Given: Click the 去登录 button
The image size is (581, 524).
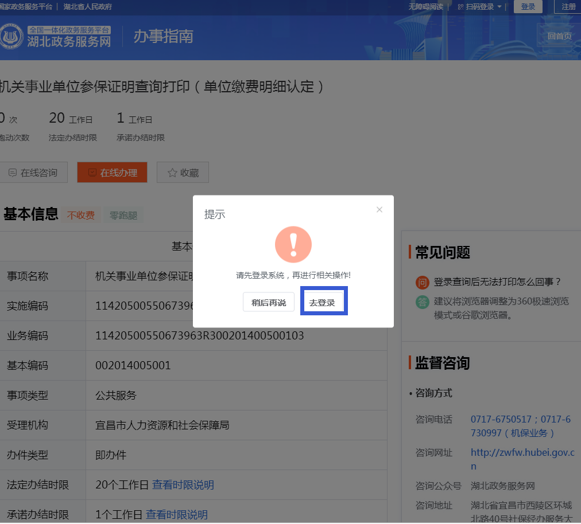Looking at the screenshot, I should 323,302.
